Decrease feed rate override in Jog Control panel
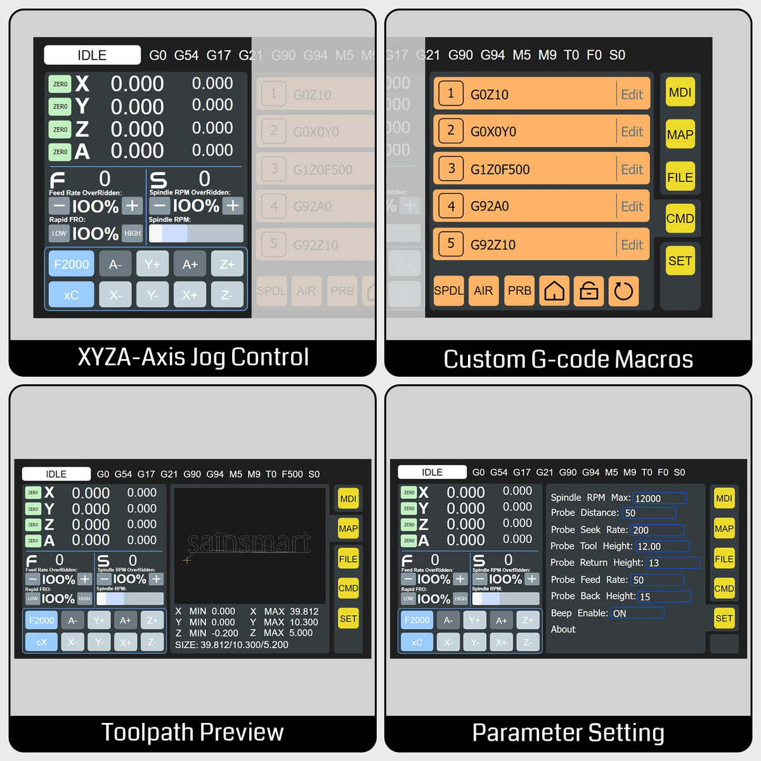Image resolution: width=761 pixels, height=761 pixels. 59,206
